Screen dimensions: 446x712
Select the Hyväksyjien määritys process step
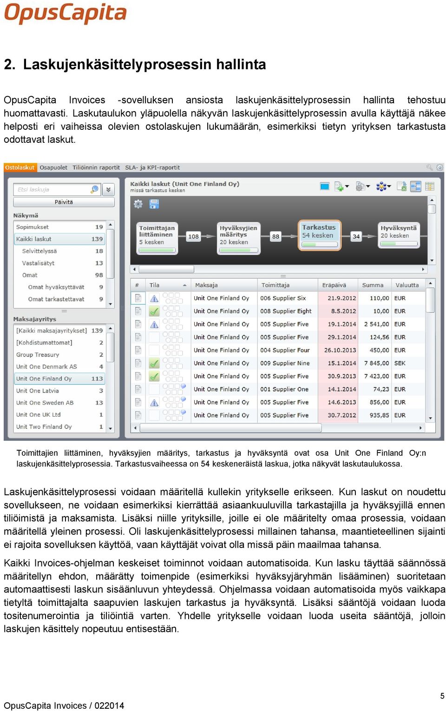pos(239,238)
